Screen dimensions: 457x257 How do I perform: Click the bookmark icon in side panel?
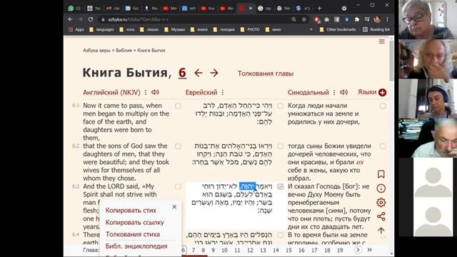[x=381, y=174]
